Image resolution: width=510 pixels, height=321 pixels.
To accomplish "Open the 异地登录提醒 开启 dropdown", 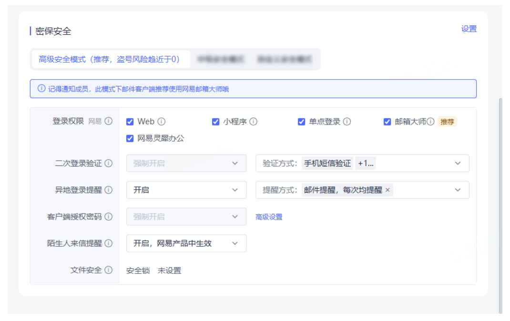I will (x=186, y=190).
